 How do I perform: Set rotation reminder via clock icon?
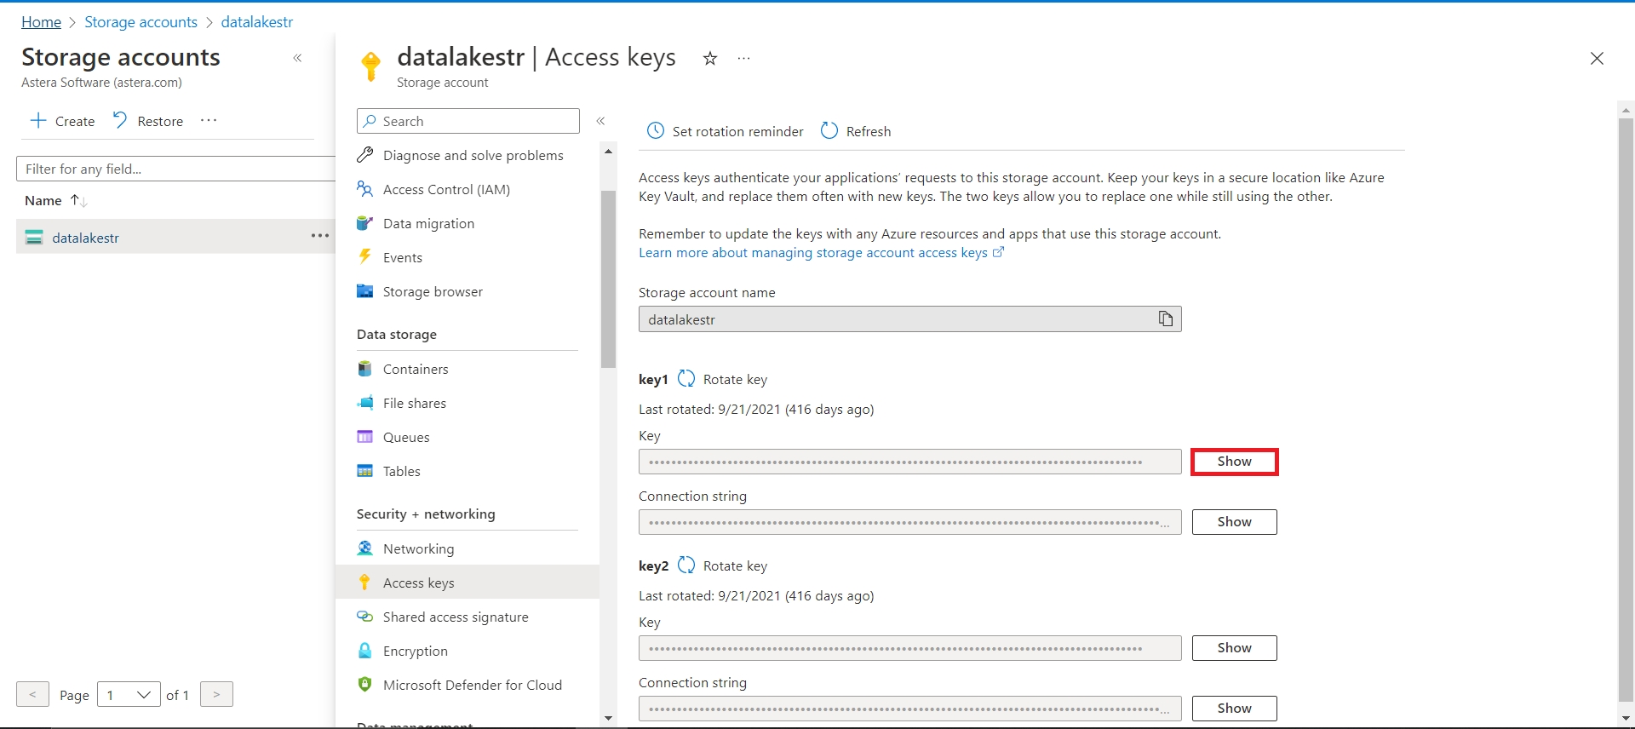pyautogui.click(x=655, y=131)
